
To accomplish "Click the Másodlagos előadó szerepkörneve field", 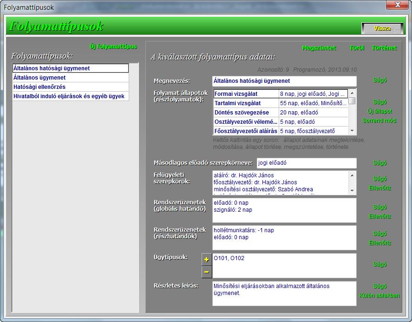I will coord(306,163).
